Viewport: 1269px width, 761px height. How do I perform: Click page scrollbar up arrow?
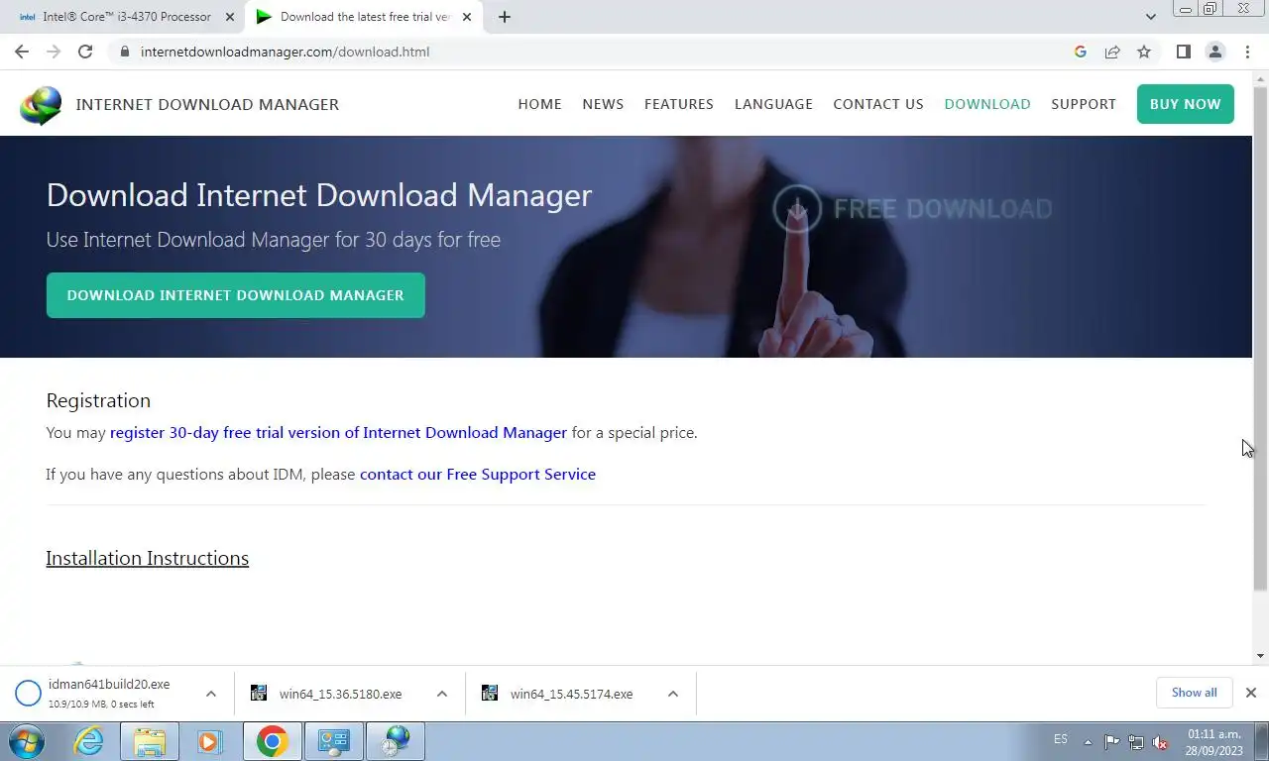(x=1260, y=78)
